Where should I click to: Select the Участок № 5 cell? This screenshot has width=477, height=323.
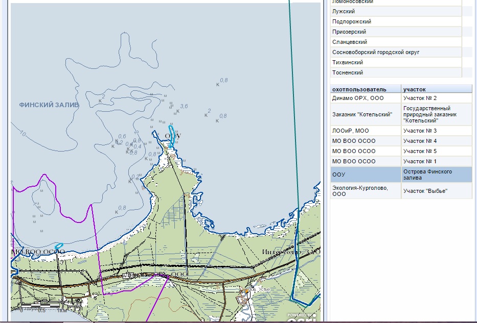click(x=436, y=152)
